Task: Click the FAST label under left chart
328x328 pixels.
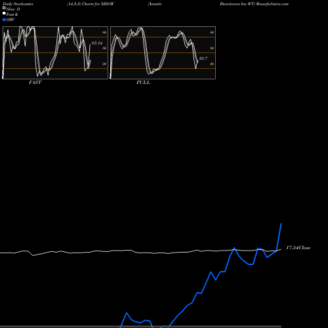Action: pos(35,83)
